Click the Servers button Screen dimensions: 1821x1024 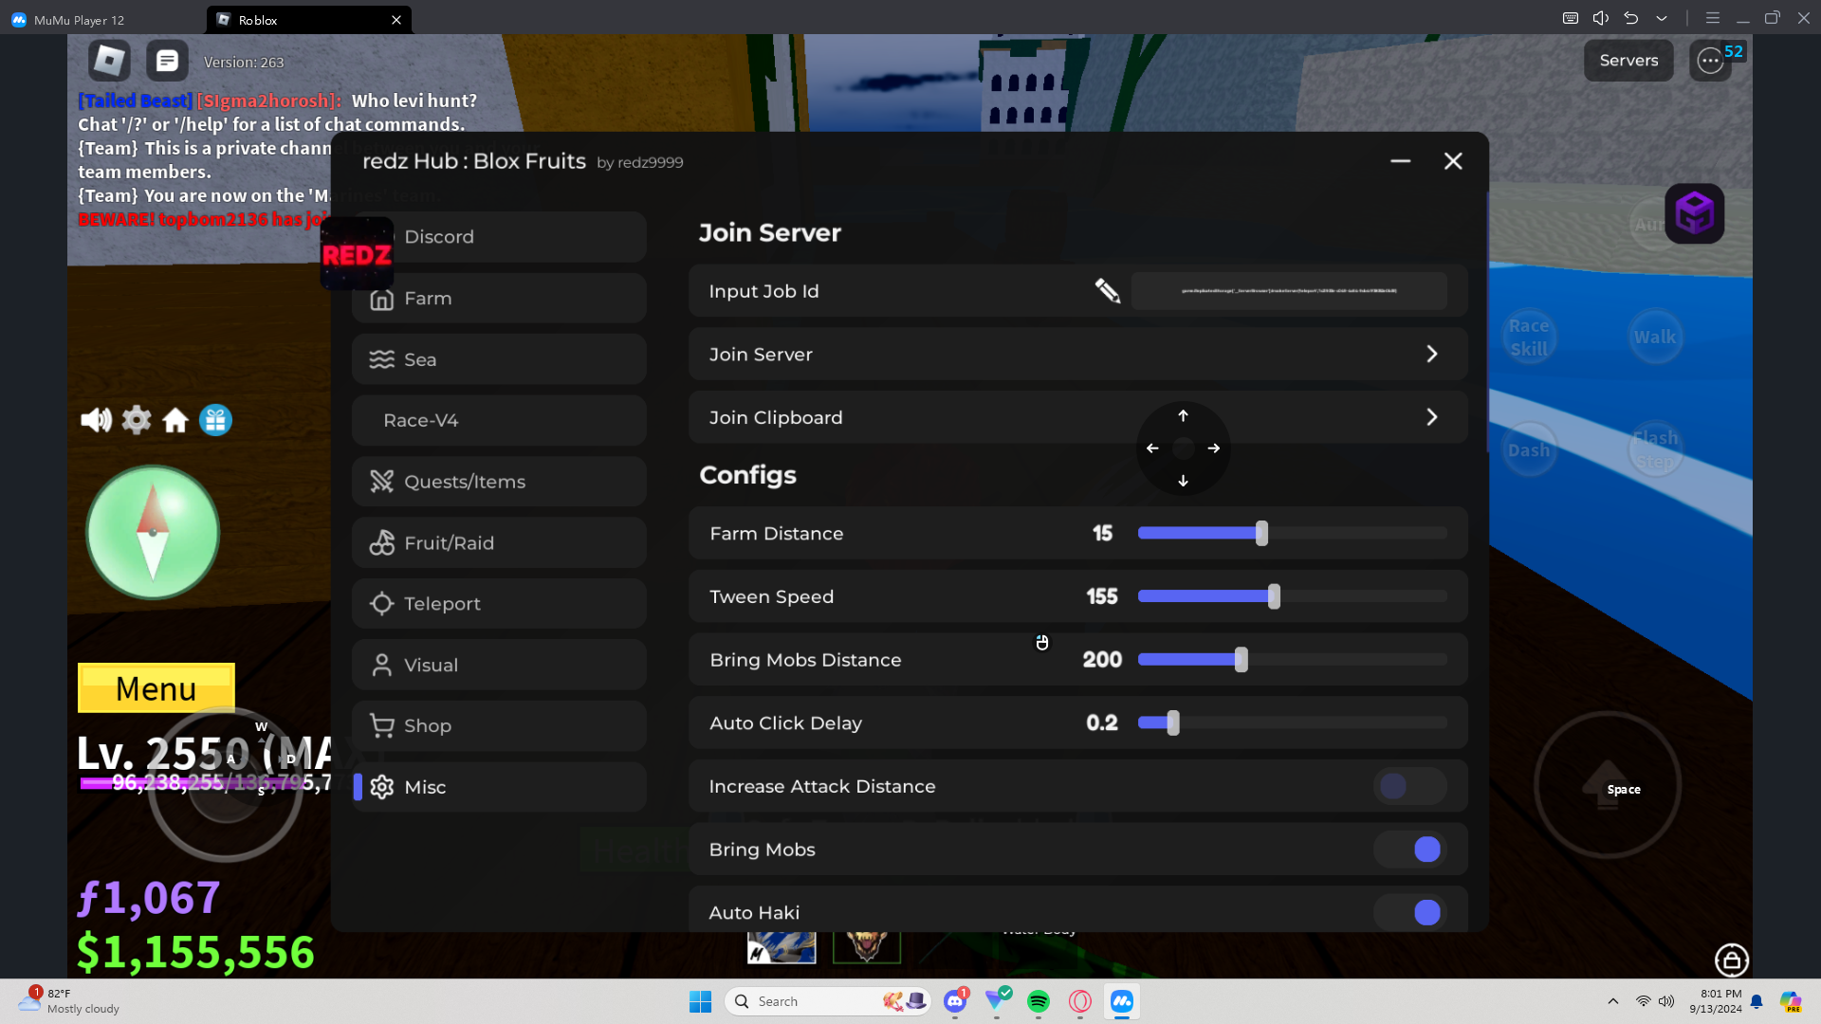click(x=1628, y=61)
